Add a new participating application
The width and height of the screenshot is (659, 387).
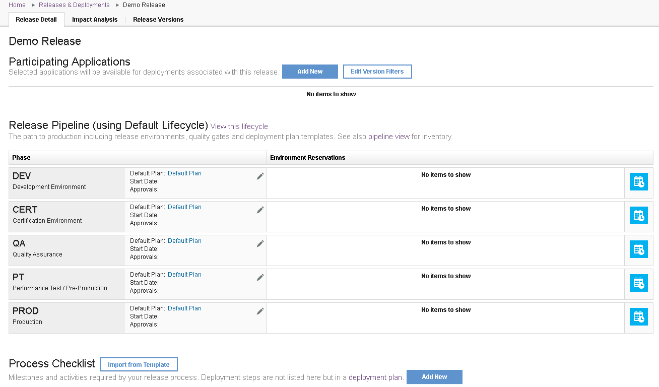(x=310, y=71)
